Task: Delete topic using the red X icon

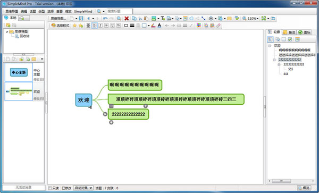Action: coord(127,19)
